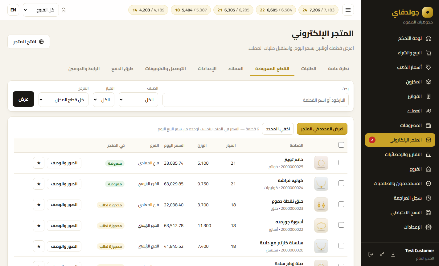Click the key icon to change password
439x266 pixels.
pyautogui.click(x=382, y=254)
